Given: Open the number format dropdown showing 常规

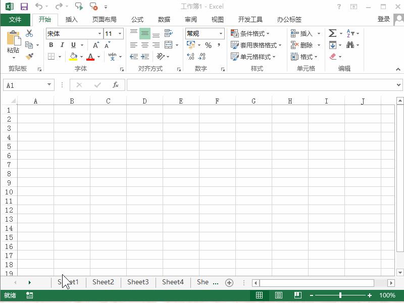Looking at the screenshot, I should point(221,33).
